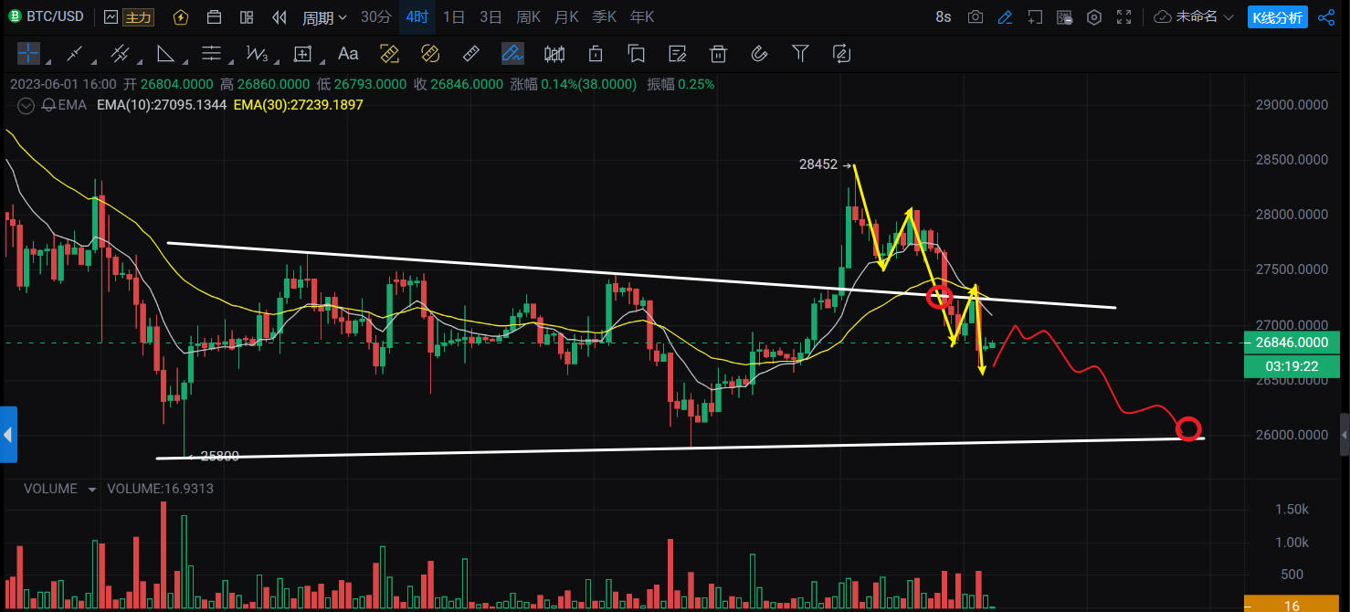Click the add window frame icon
1350x612 pixels.
1035,16
